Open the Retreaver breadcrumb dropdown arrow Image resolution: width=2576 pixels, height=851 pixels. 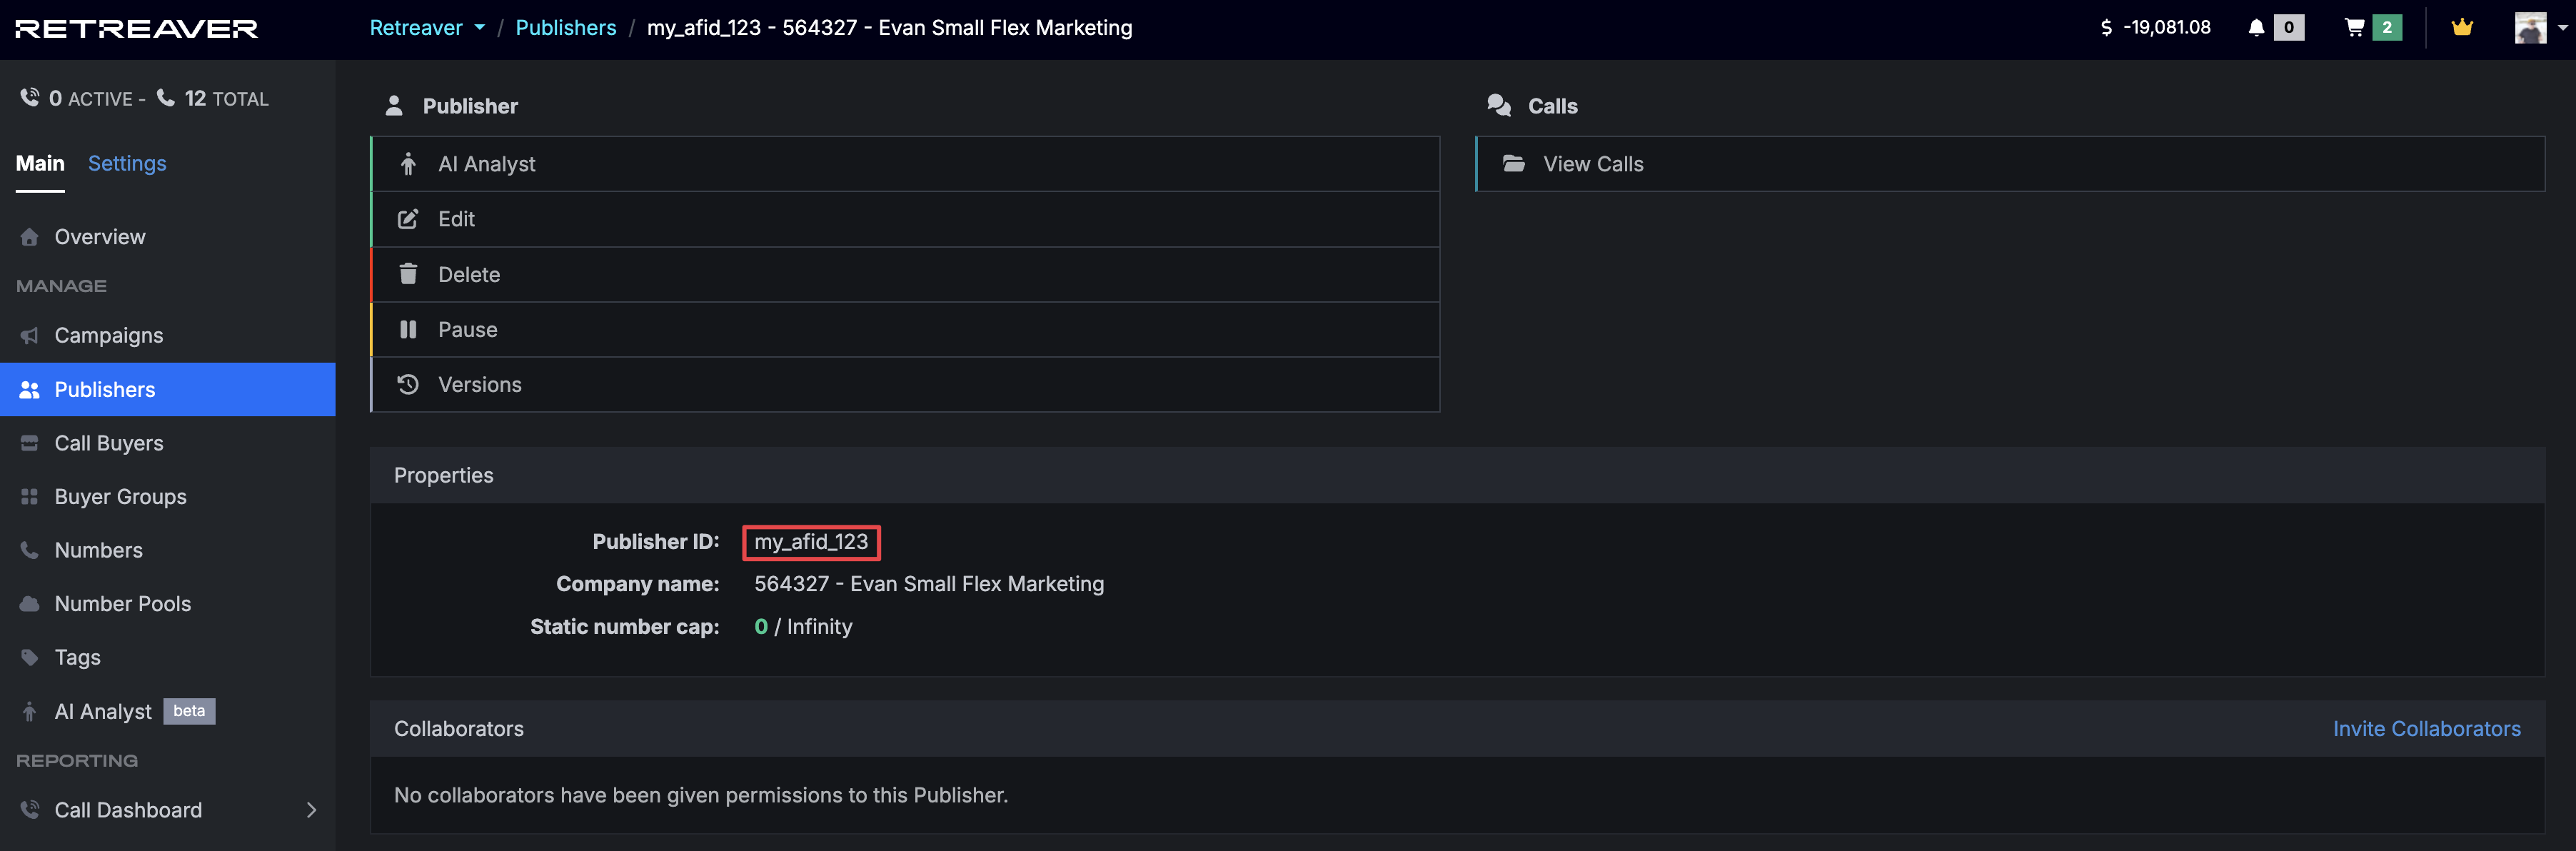tap(480, 28)
